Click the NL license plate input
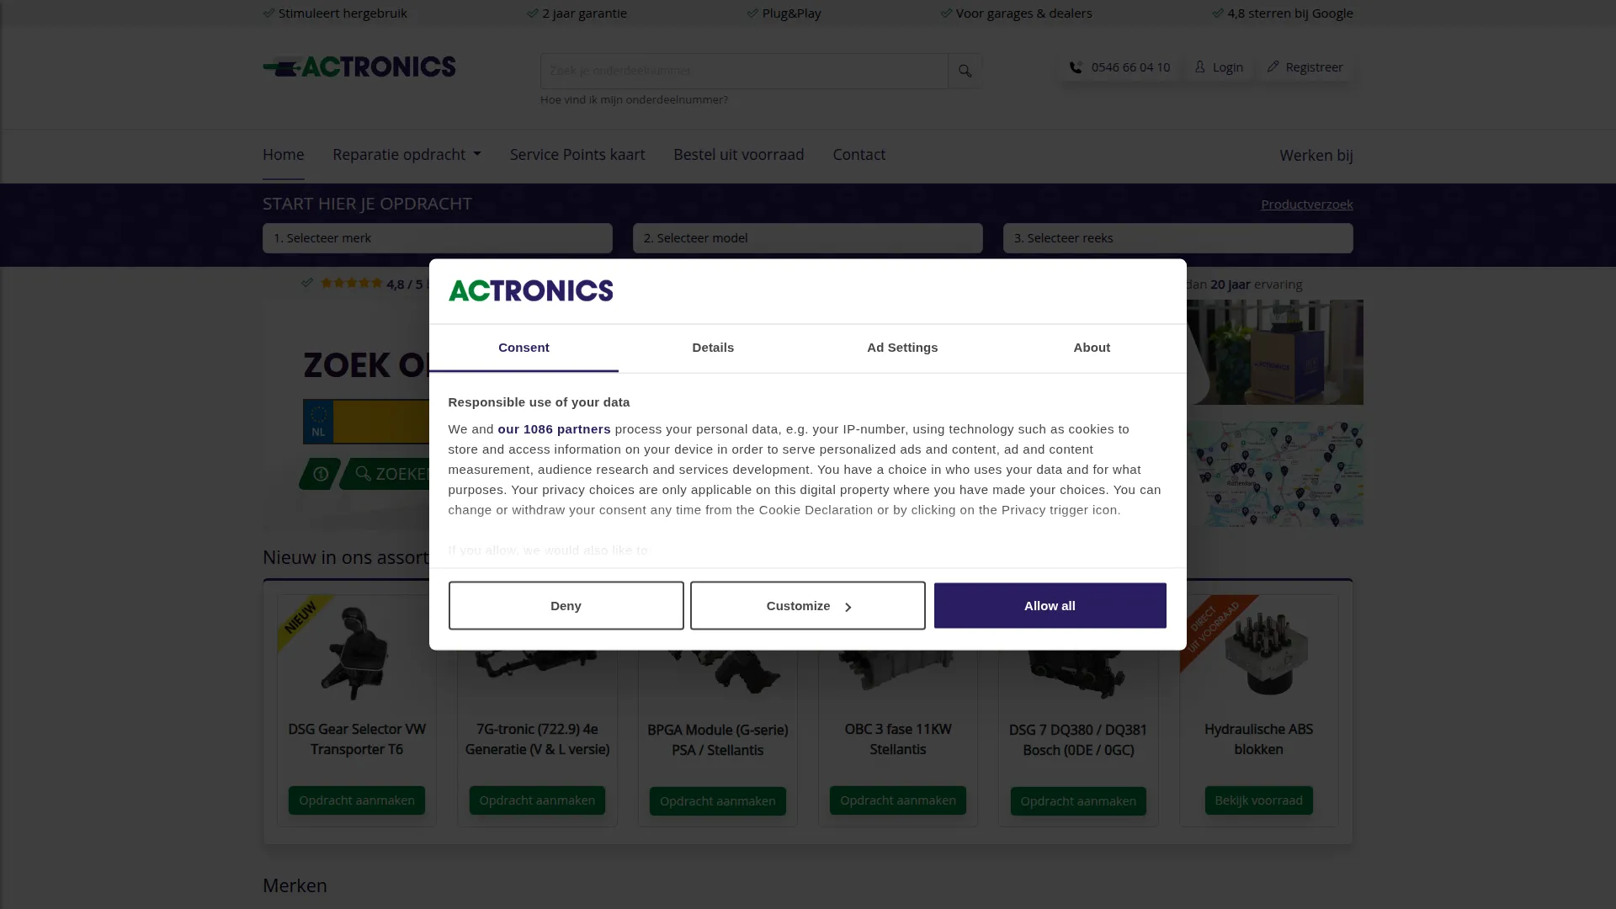 [367, 421]
